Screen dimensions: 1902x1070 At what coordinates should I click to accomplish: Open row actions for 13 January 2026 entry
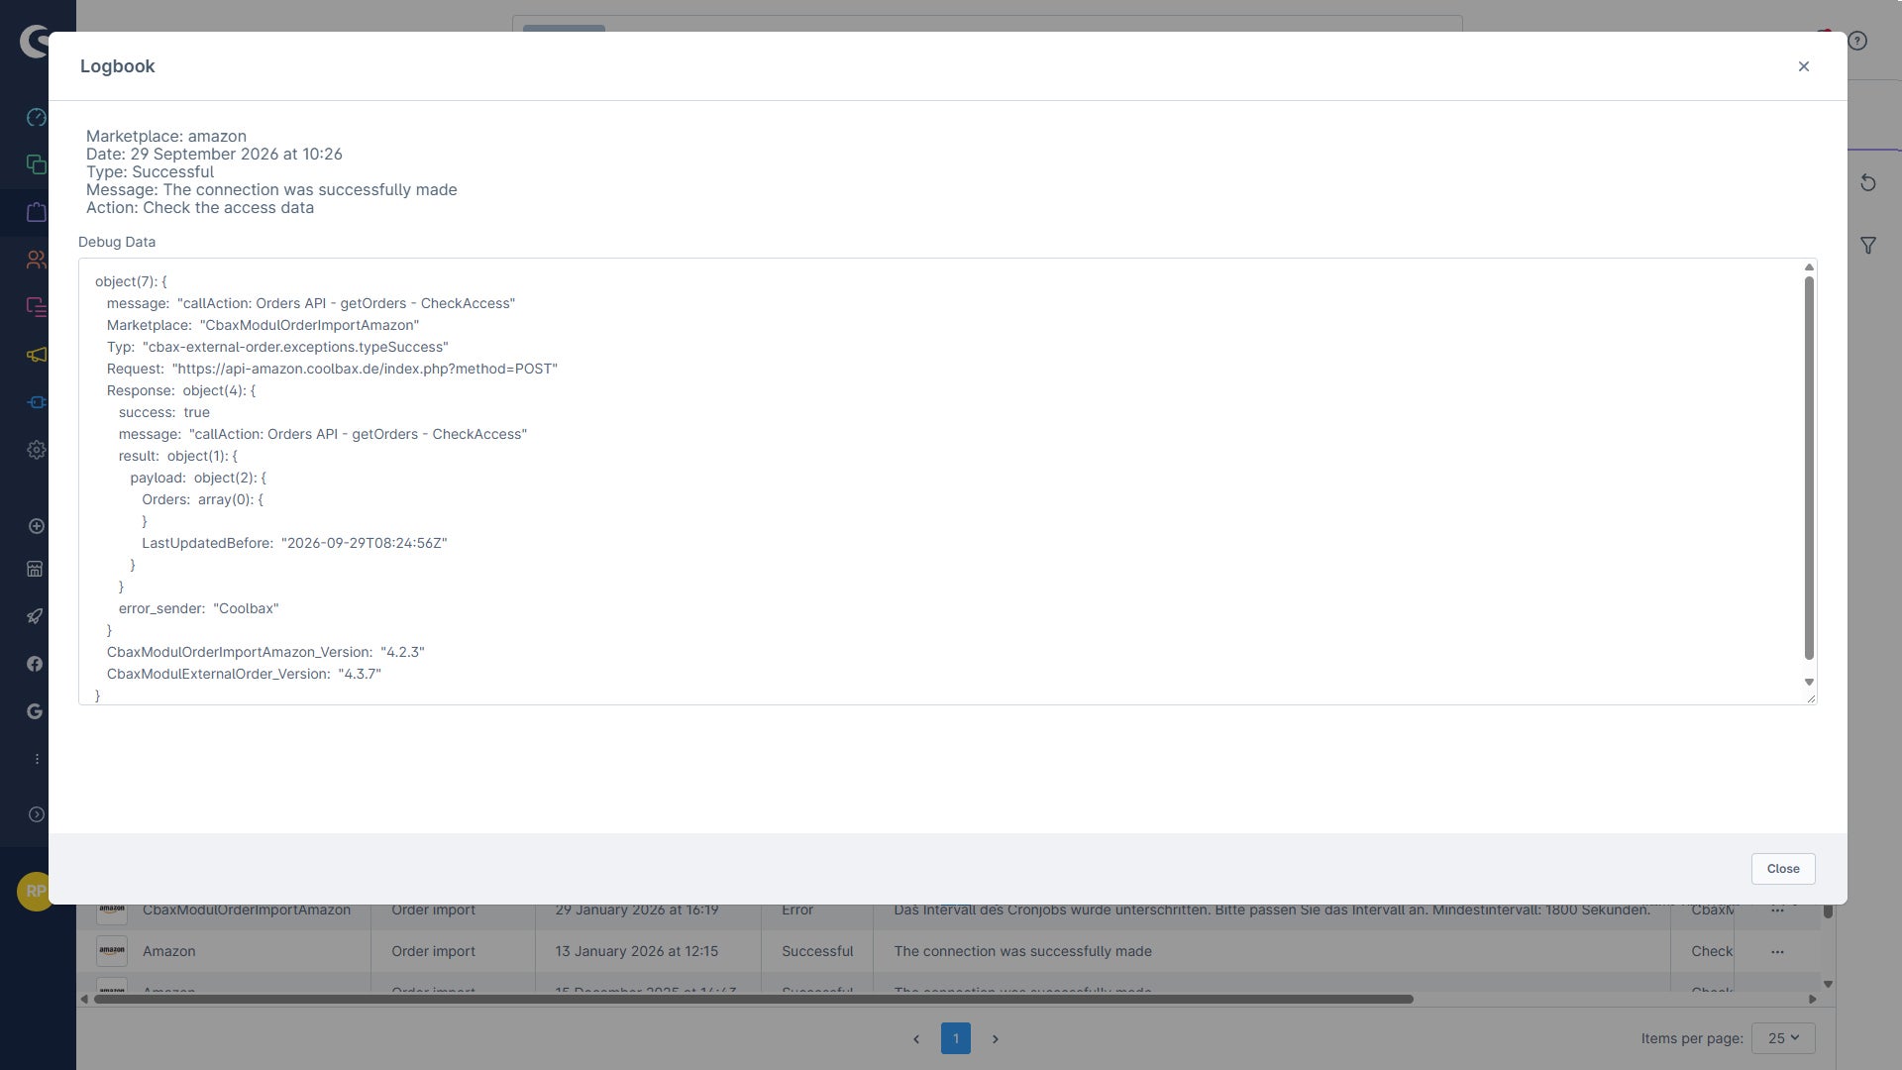[1777, 952]
